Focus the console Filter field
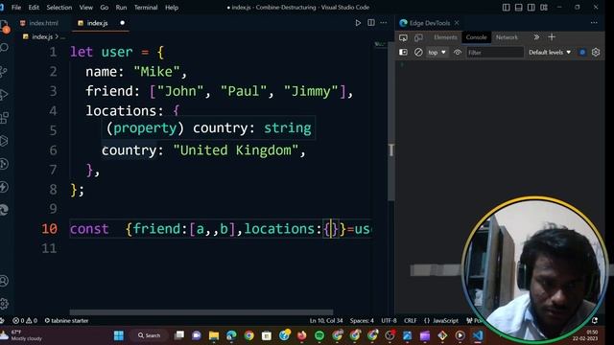This screenshot has height=345, width=614. (495, 53)
